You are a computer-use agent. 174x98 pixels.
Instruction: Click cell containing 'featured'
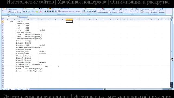point(21,62)
